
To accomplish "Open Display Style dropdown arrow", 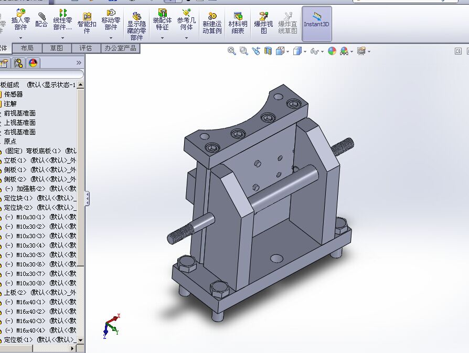I will (305, 52).
